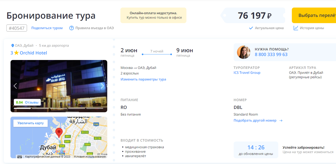Click the "Увеличить карту" button
Image resolution: width=336 pixels, height=164 pixels.
(x=31, y=123)
